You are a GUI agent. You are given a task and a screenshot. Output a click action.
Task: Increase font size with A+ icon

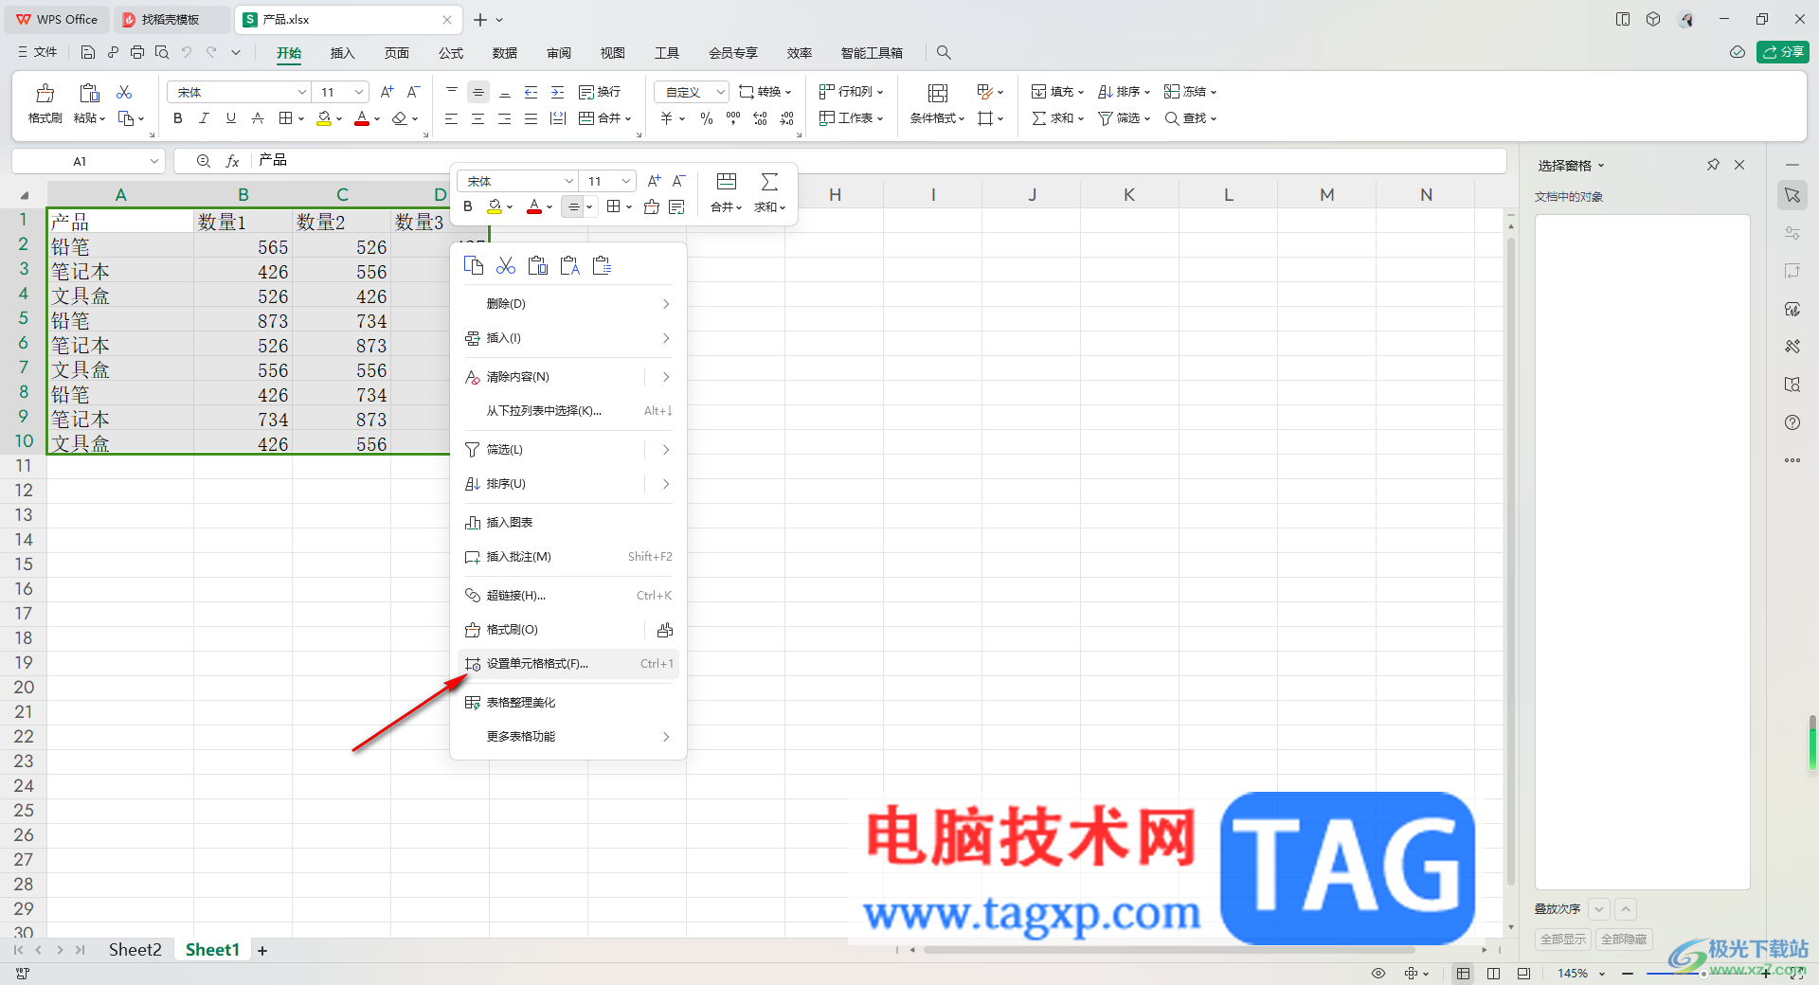coord(387,92)
